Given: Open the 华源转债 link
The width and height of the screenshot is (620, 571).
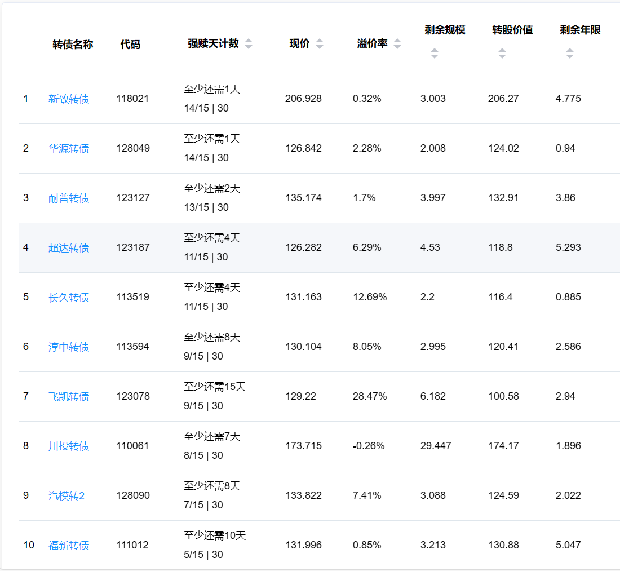Looking at the screenshot, I should point(69,149).
